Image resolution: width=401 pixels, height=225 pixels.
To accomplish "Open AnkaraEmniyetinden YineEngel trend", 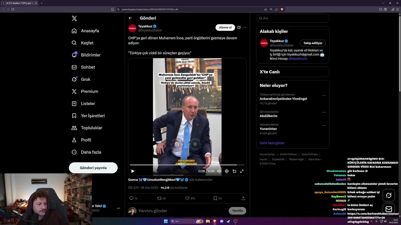I will 283,99.
